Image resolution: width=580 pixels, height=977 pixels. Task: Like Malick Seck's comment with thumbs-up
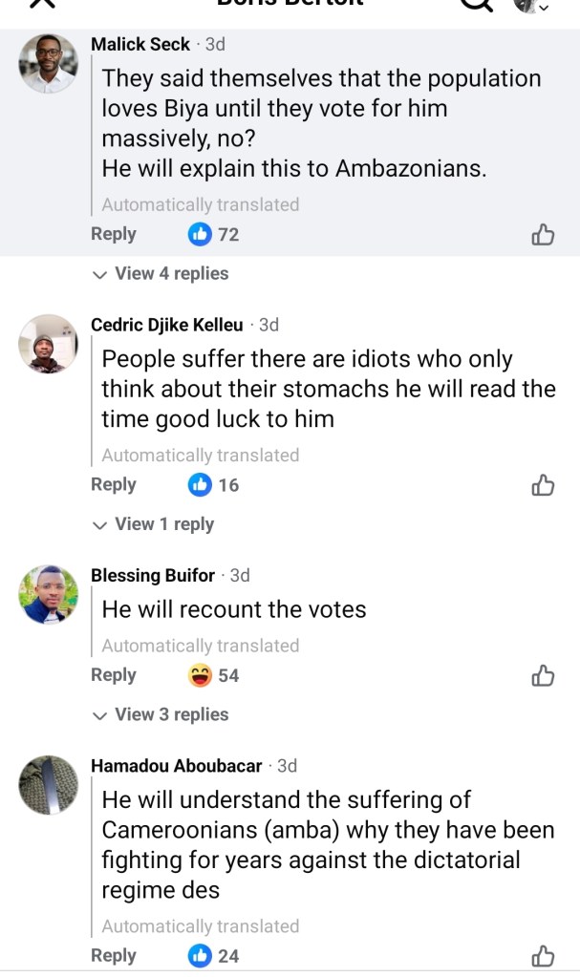coord(543,234)
